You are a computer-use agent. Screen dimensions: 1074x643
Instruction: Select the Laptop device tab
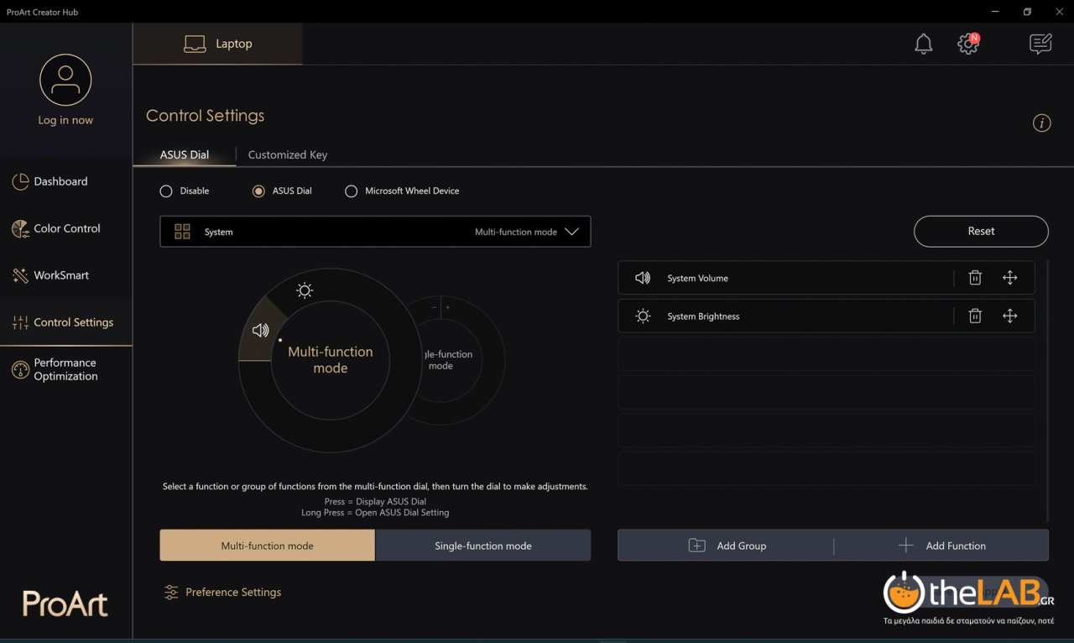tap(217, 44)
